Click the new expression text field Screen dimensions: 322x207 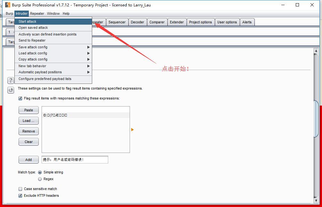[x=75, y=160]
